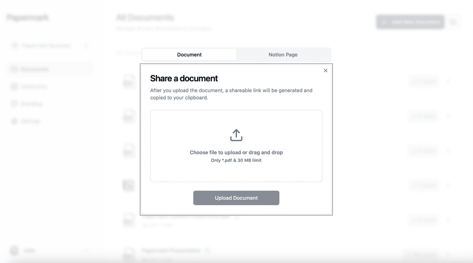
Task: Click inside the drag and drop upload area
Action: click(236, 145)
